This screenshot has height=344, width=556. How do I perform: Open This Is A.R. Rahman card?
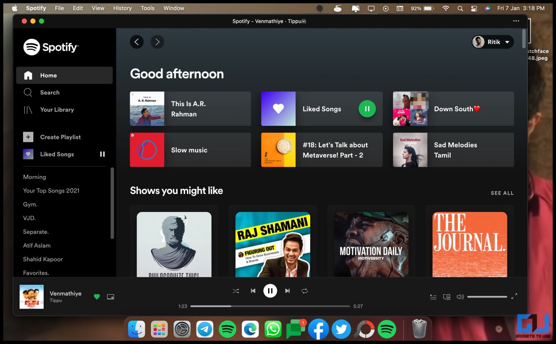point(190,109)
